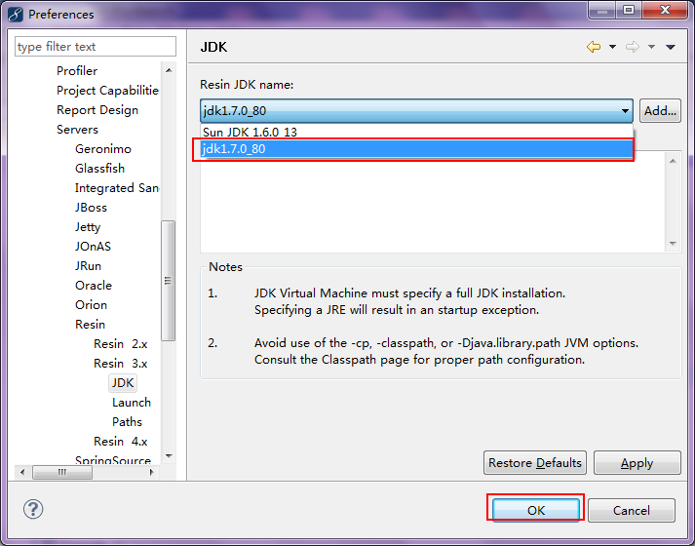
Task: Select Profiler in the preferences tree
Action: click(77, 71)
